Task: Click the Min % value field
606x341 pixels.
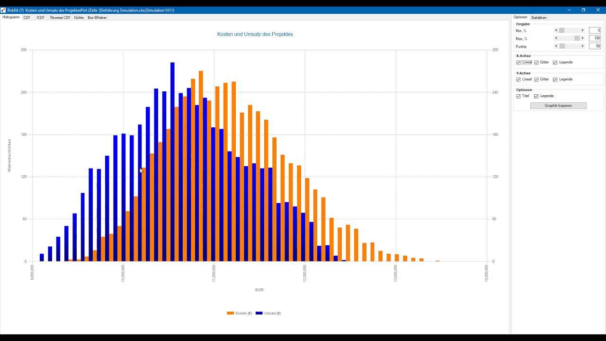Action: click(595, 30)
